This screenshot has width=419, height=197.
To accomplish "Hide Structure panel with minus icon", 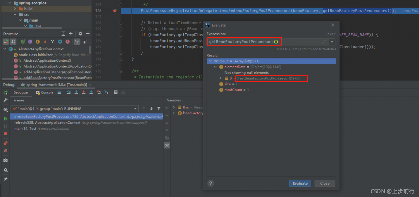I will click(88, 34).
